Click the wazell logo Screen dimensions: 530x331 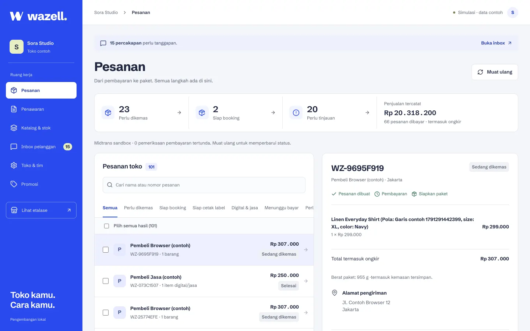[38, 16]
